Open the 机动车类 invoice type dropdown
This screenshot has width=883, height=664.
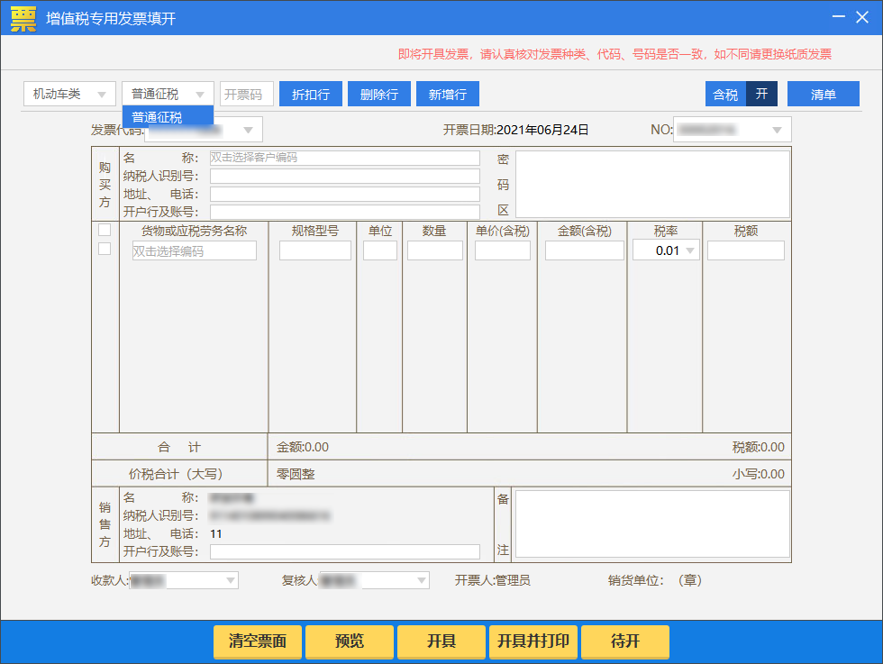(70, 94)
